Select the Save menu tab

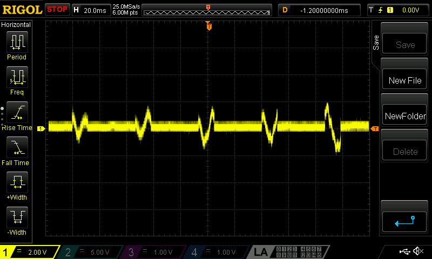(x=376, y=43)
